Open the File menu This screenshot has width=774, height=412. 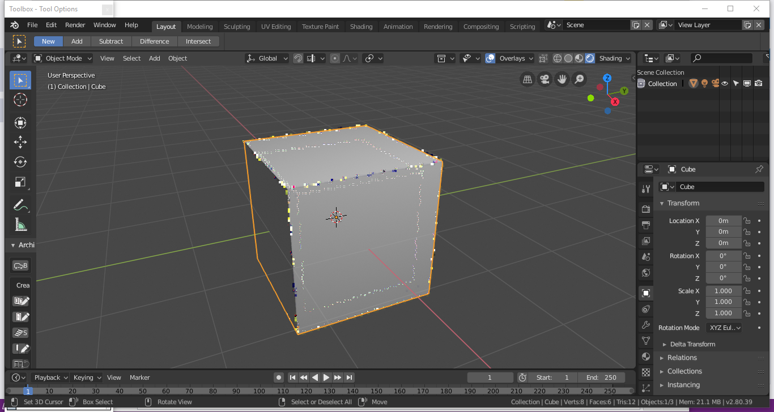point(32,25)
